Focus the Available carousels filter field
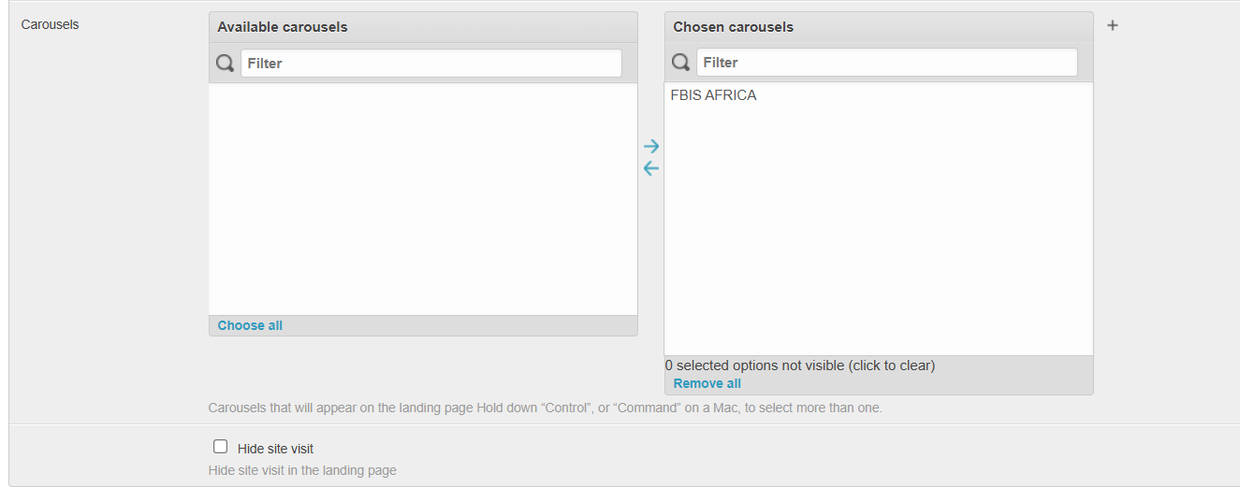This screenshot has width=1240, height=487. (x=430, y=64)
